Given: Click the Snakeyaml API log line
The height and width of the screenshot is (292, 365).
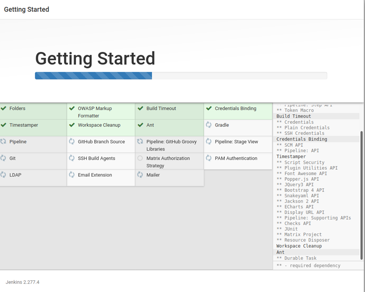Looking at the screenshot, I should tap(298, 196).
